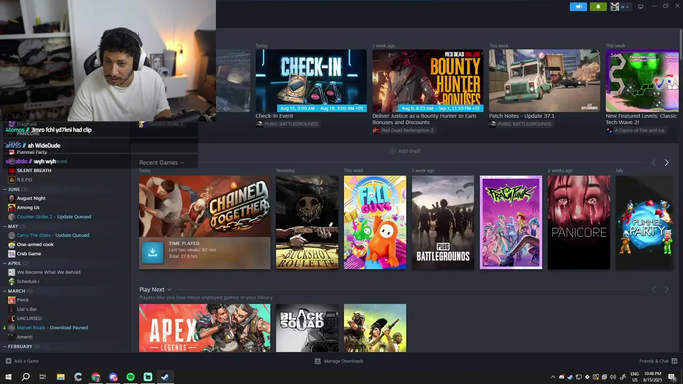Select SILENT BREATH in library list
The image size is (683, 384).
pyautogui.click(x=34, y=171)
